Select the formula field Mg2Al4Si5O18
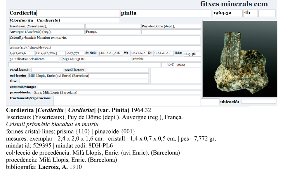 pyautogui.click(x=97, y=59)
